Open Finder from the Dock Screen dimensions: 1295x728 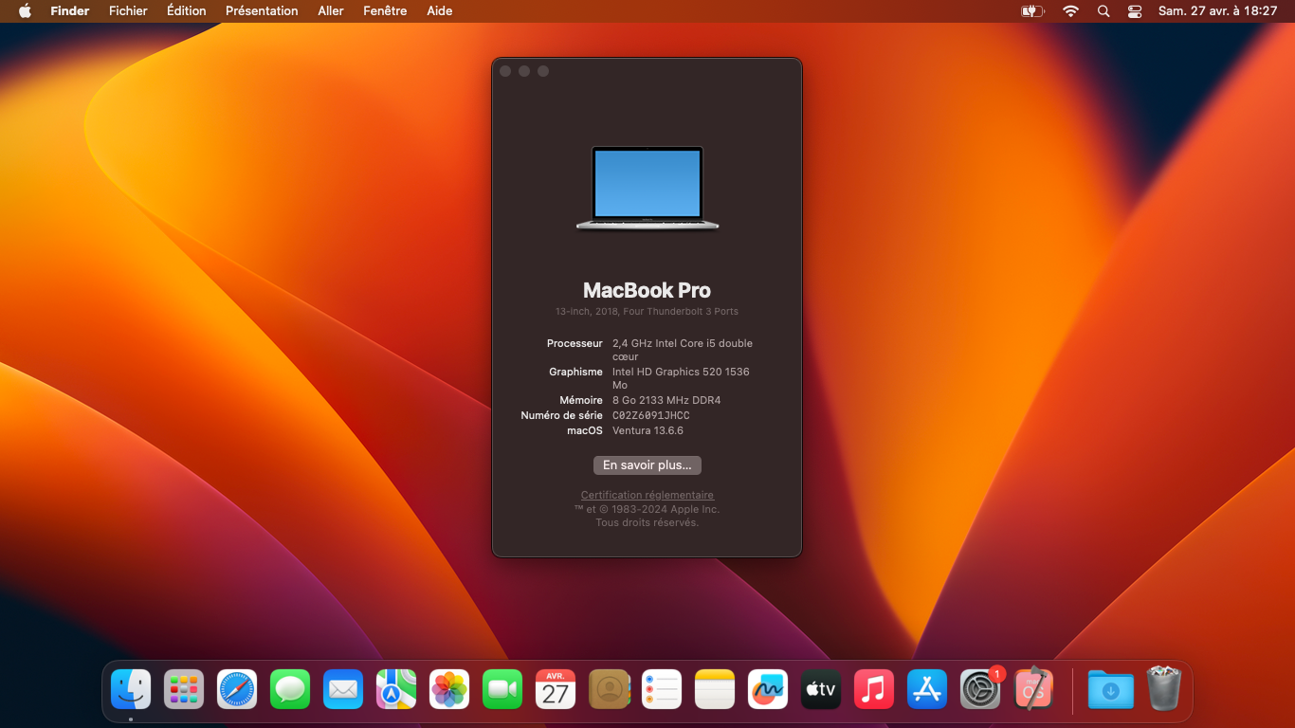point(131,689)
